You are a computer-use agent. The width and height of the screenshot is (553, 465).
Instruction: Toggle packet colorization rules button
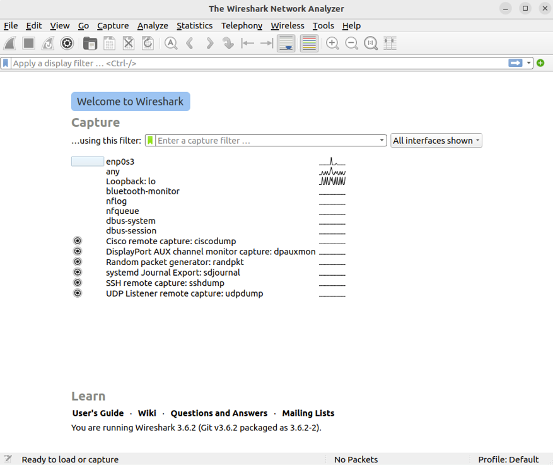(x=310, y=44)
